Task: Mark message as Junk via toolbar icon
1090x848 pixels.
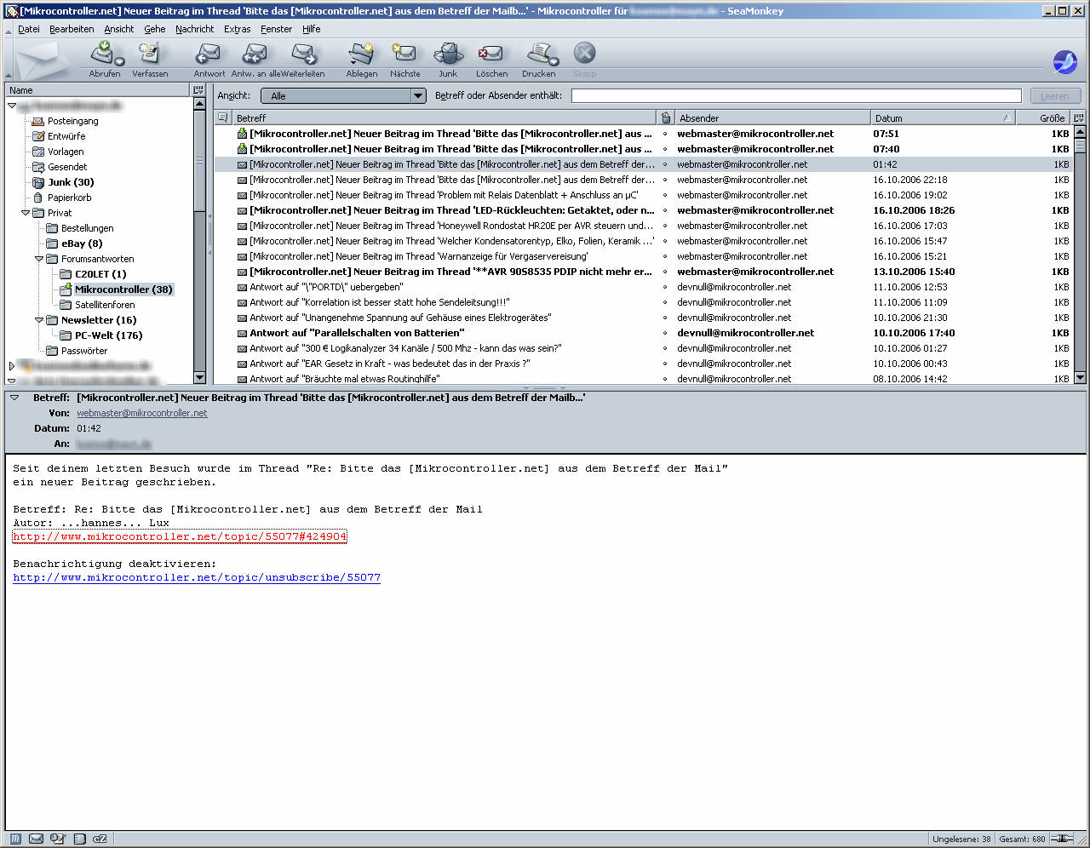Action: tap(448, 54)
